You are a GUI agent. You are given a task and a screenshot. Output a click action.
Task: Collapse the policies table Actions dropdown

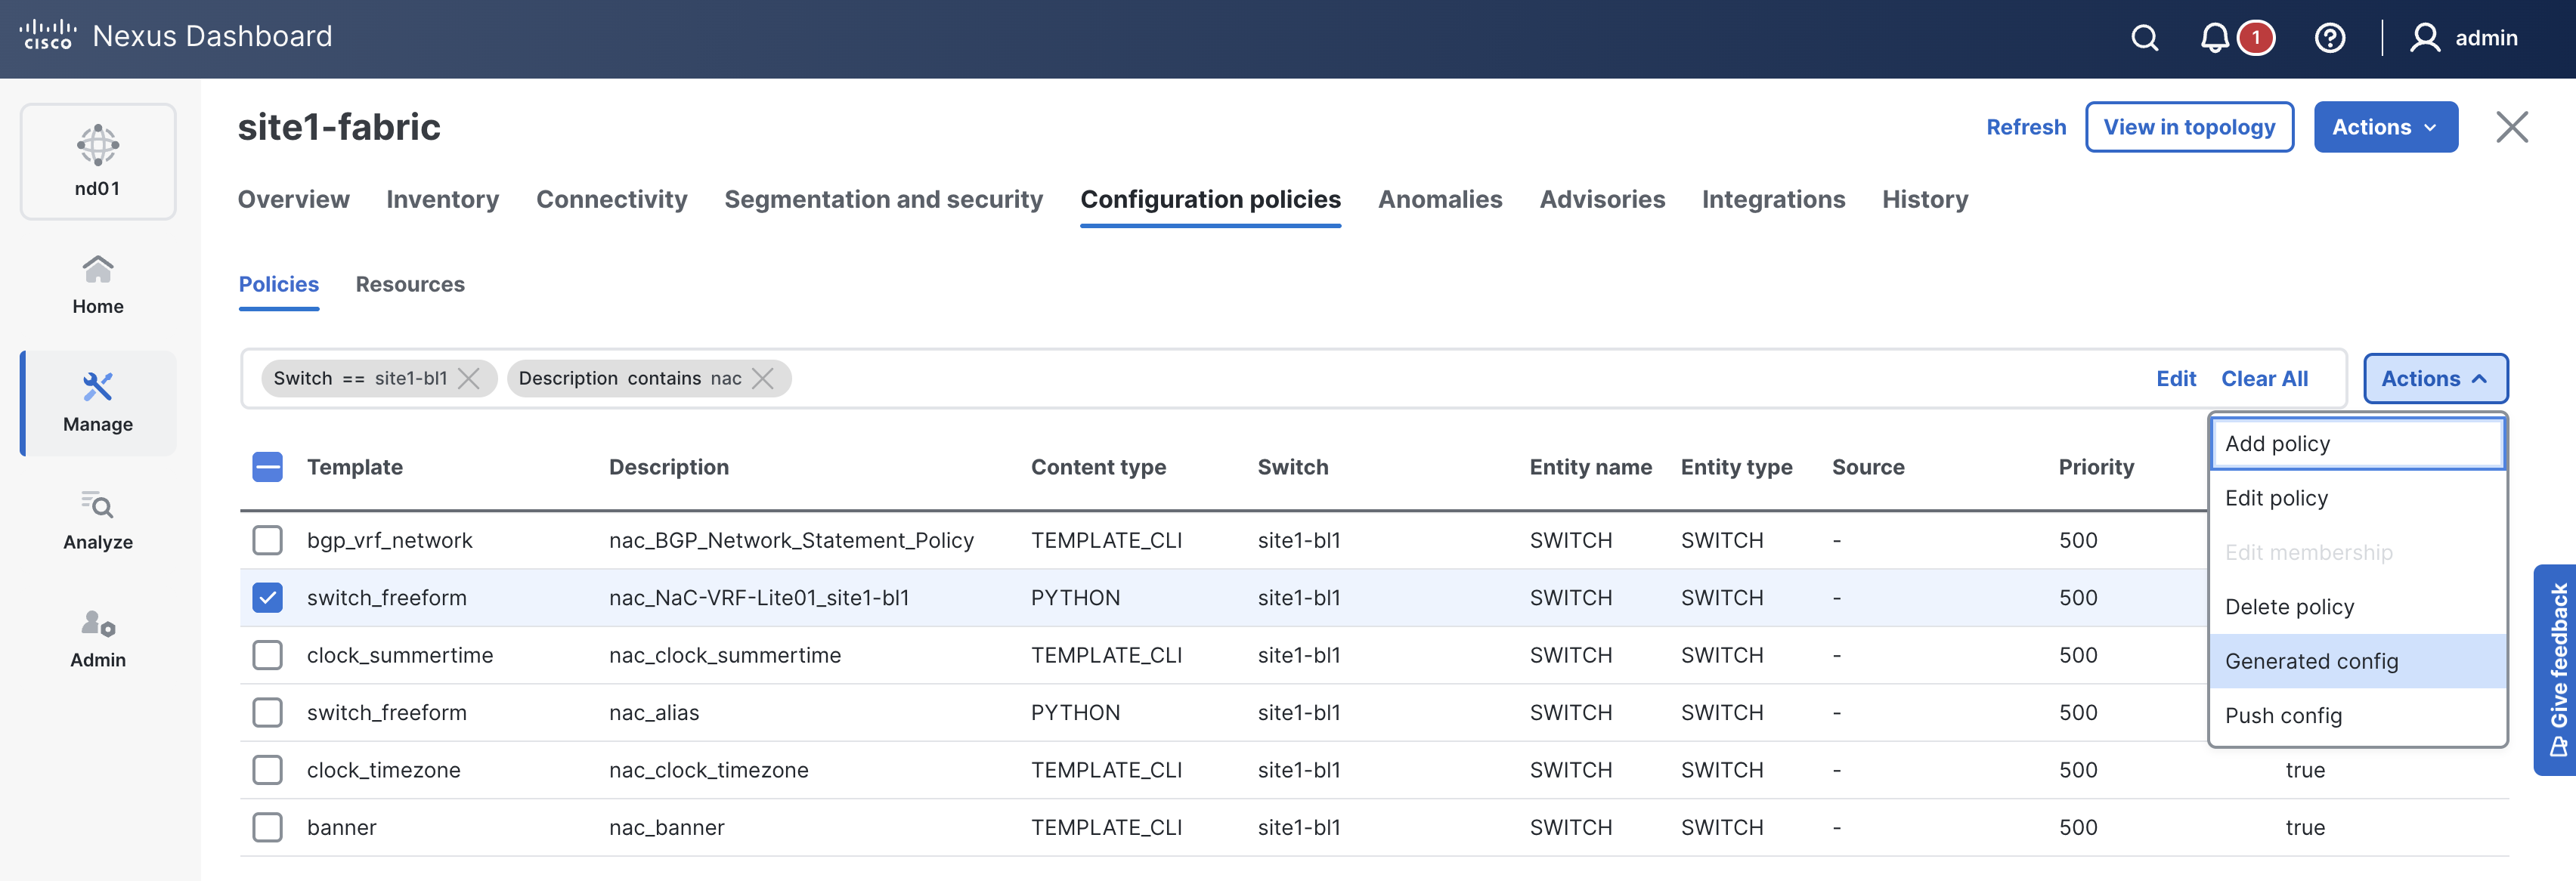(x=2434, y=378)
